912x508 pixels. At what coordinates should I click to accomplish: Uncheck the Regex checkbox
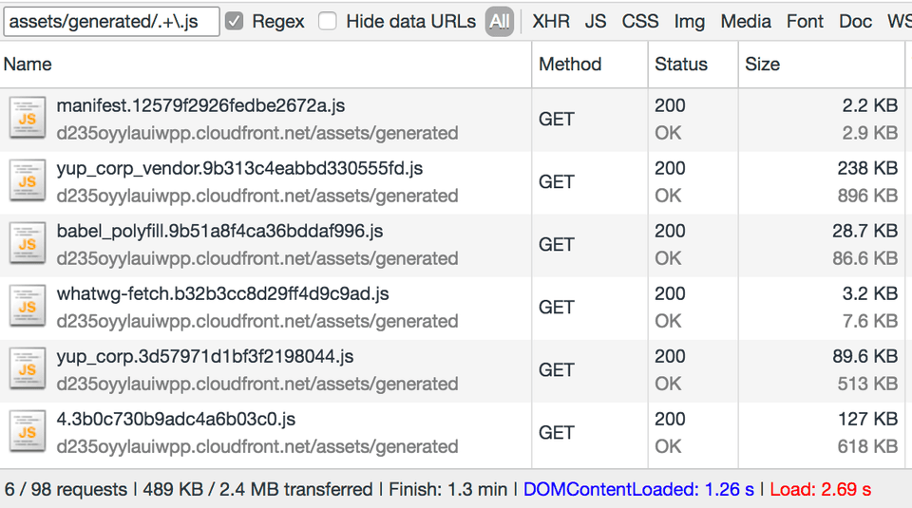234,22
